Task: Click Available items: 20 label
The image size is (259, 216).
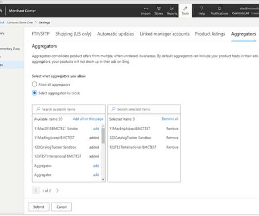Action: [x=48, y=119]
